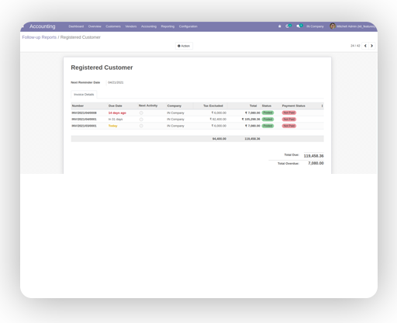Click the Status column header
Viewport: 397px width, 323px height.
pos(267,106)
